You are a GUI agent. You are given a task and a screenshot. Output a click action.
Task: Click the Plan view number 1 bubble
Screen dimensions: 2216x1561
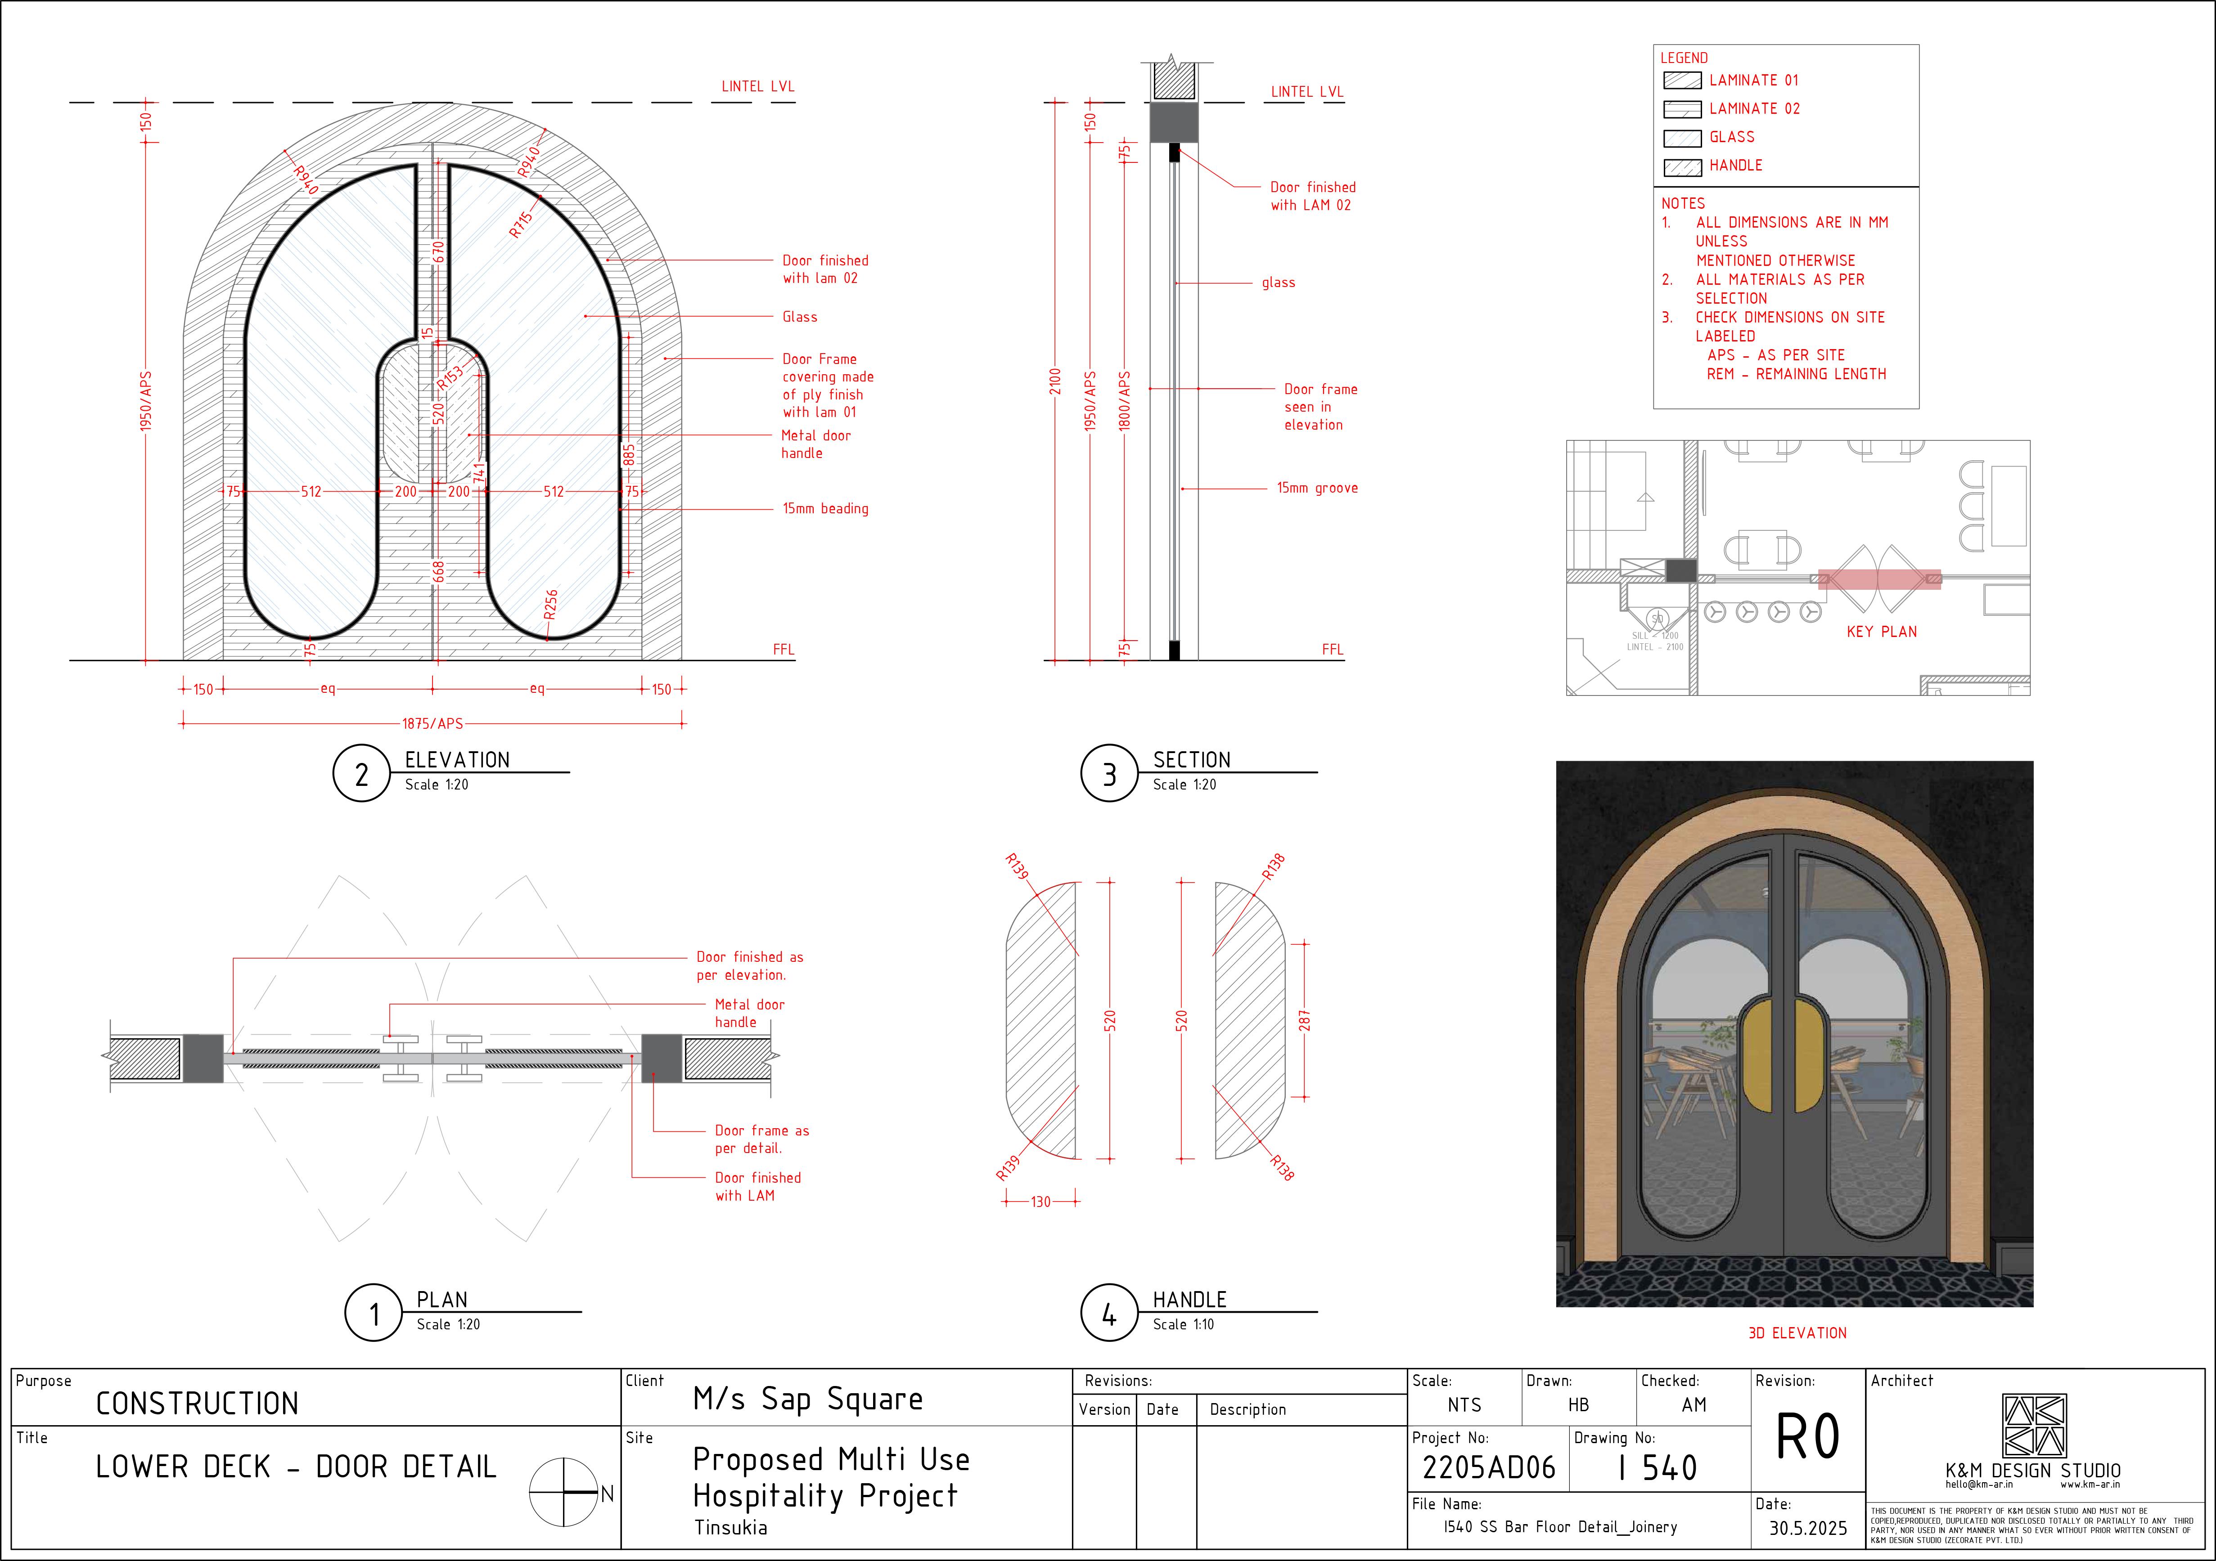tap(374, 1313)
